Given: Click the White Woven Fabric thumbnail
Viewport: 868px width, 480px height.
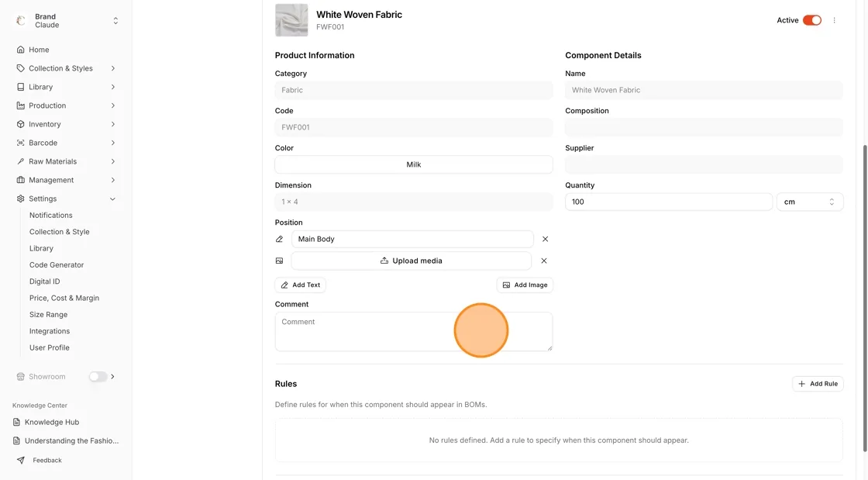Looking at the screenshot, I should tap(291, 20).
